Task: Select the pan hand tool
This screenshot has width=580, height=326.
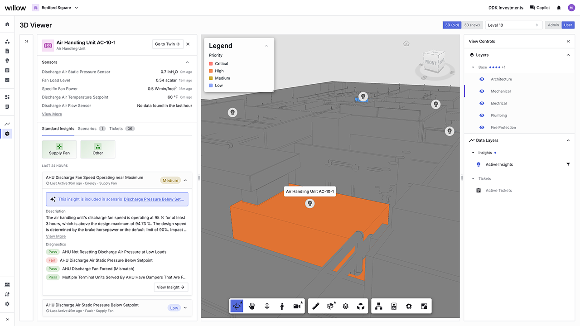Action: click(252, 306)
